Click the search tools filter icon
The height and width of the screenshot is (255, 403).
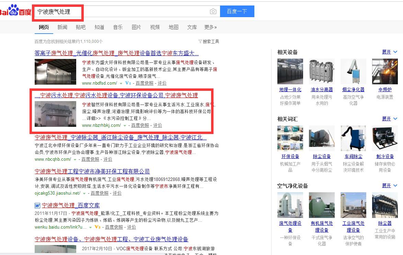click(200, 41)
